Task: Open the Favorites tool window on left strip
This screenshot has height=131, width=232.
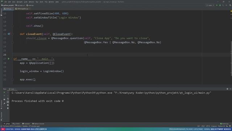Action: (x=1, y=116)
